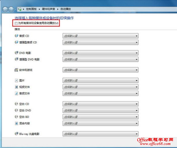Image resolution: width=177 pixels, height=148 pixels.
Task: Enable 为所有媒体和设备使用自动播放 checkbox
Action: point(16,23)
